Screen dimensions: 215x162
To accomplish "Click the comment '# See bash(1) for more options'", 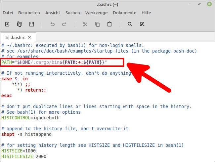I will pyautogui.click(x=41, y=112).
